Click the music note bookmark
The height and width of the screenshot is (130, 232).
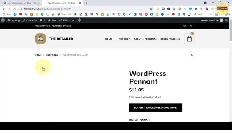pyautogui.click(x=190, y=14)
